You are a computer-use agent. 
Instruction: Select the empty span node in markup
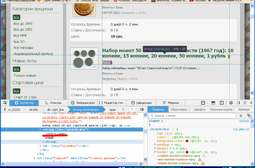click(55, 134)
